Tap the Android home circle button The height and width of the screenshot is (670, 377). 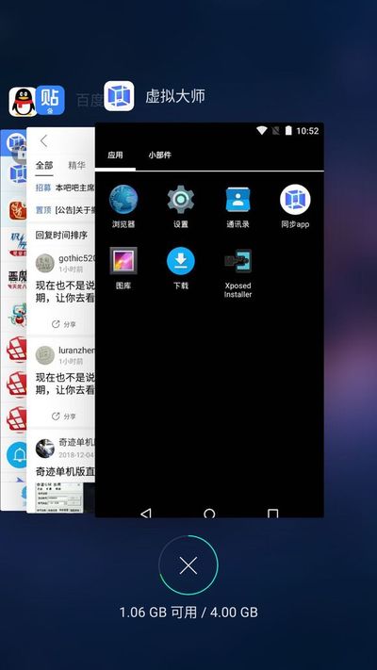[209, 514]
